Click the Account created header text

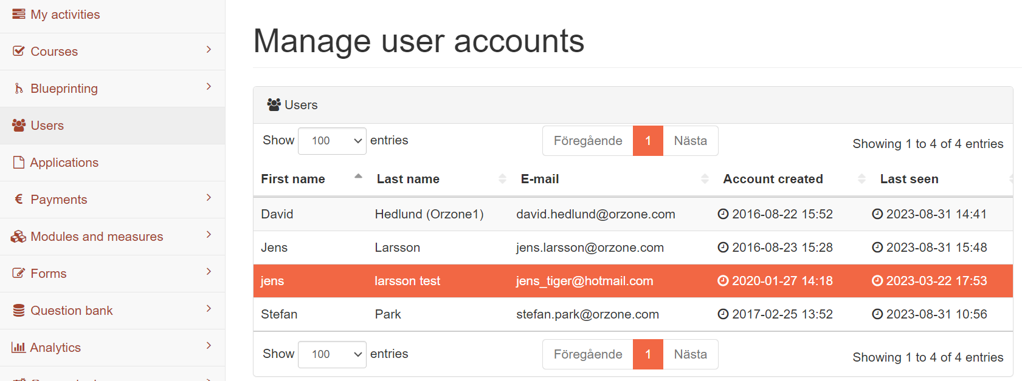pos(773,179)
